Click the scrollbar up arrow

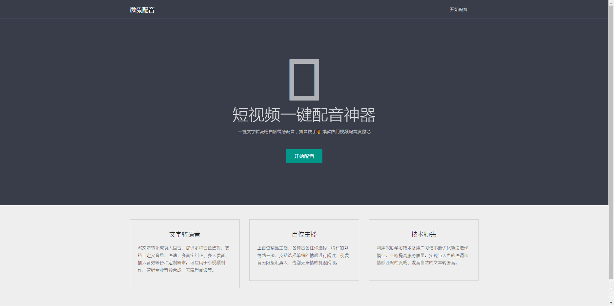point(611,2)
